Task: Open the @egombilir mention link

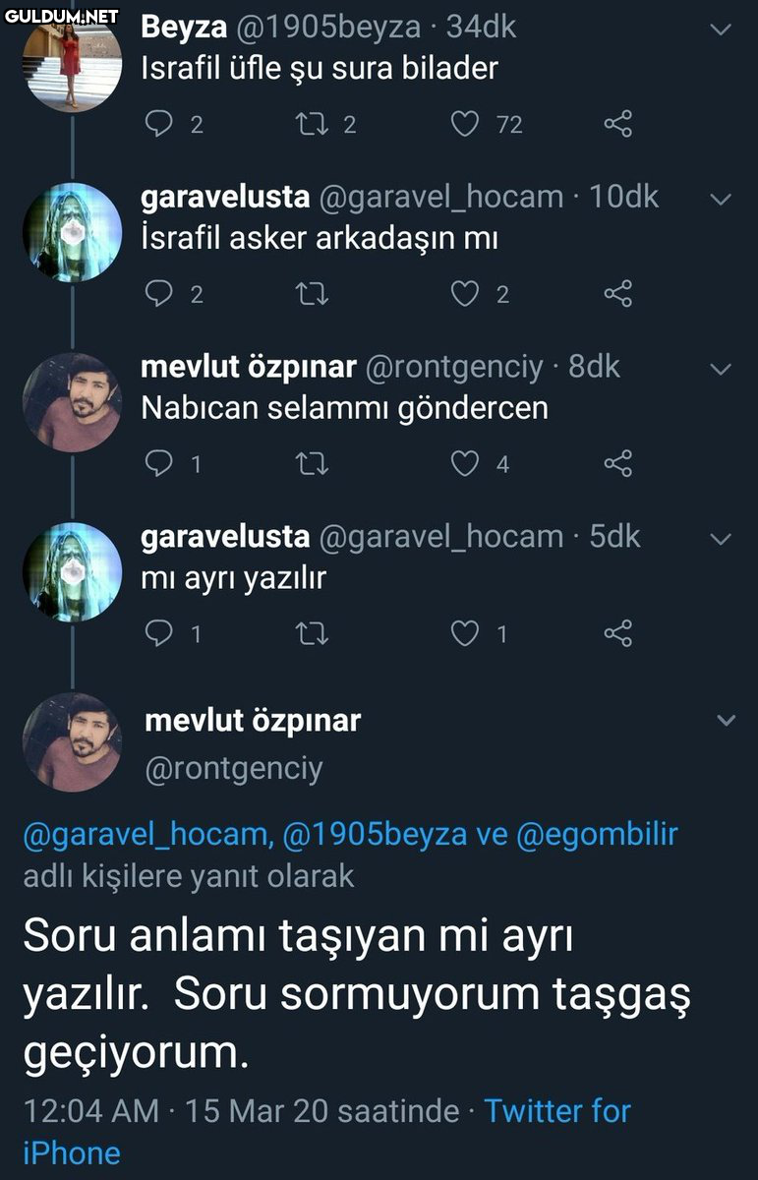Action: click(x=597, y=834)
